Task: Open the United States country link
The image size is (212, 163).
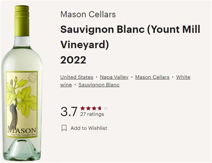Action: tap(76, 77)
